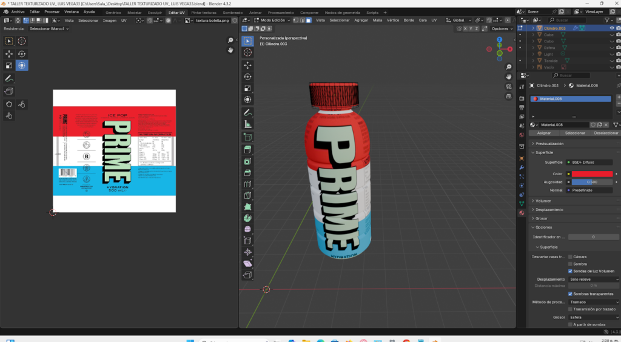
Task: Select the Rip Region tool in UV editor
Action: [x=8, y=92]
